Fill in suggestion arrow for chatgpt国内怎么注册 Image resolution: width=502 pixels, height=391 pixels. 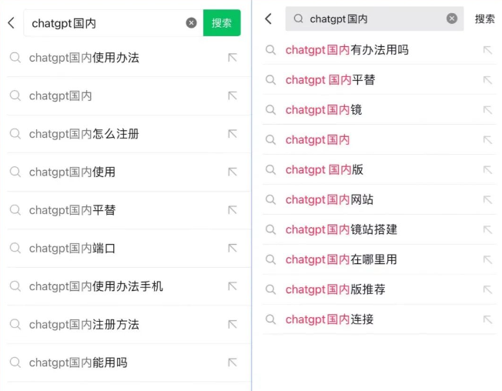[x=233, y=134]
